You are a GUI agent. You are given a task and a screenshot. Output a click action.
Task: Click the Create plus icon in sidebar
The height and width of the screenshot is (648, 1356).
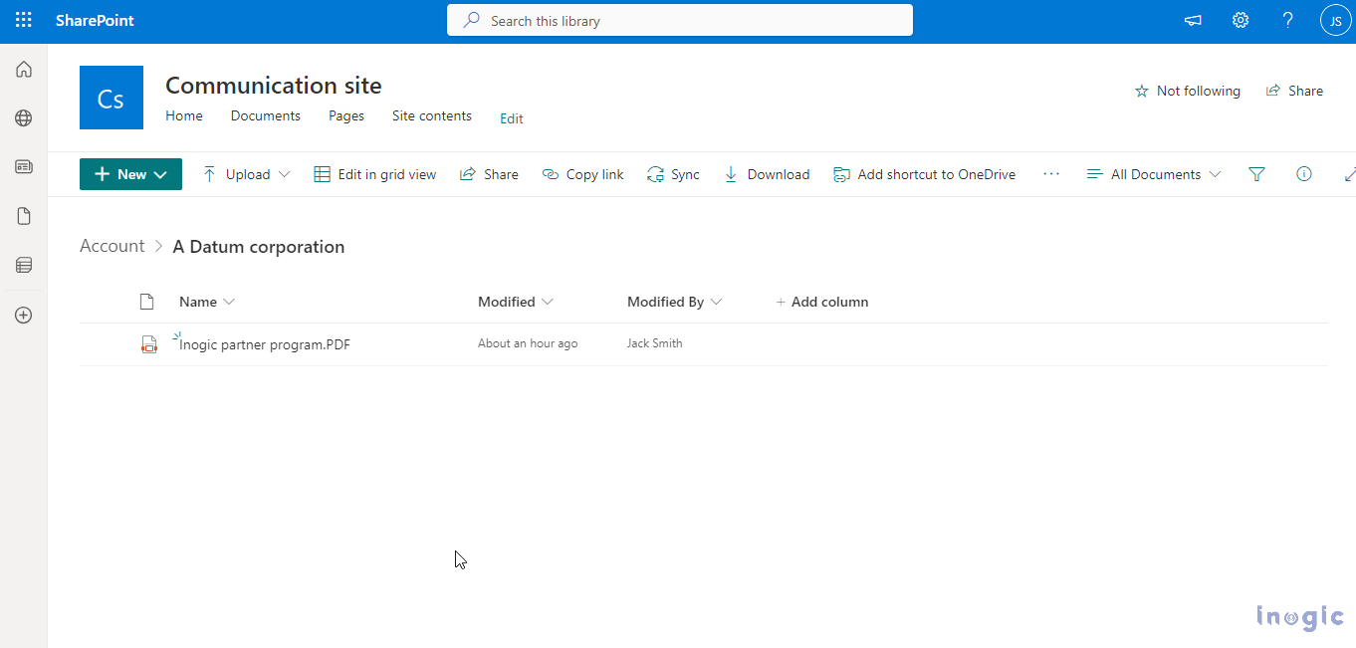(x=24, y=316)
